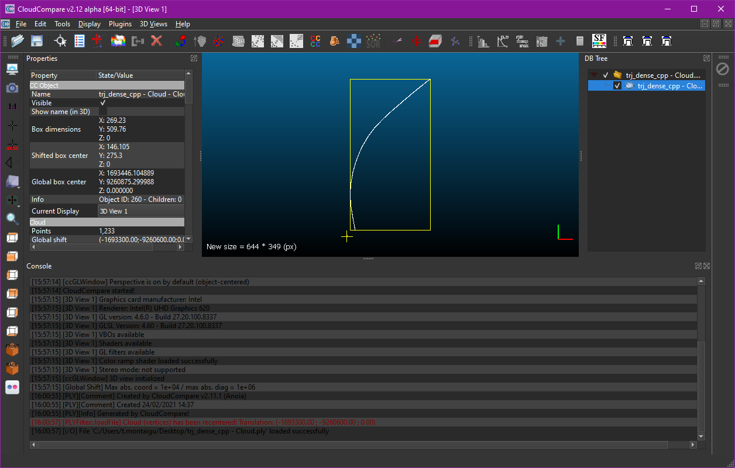Click the monitor display icon in left toolbar
Image resolution: width=735 pixels, height=468 pixels.
point(12,69)
